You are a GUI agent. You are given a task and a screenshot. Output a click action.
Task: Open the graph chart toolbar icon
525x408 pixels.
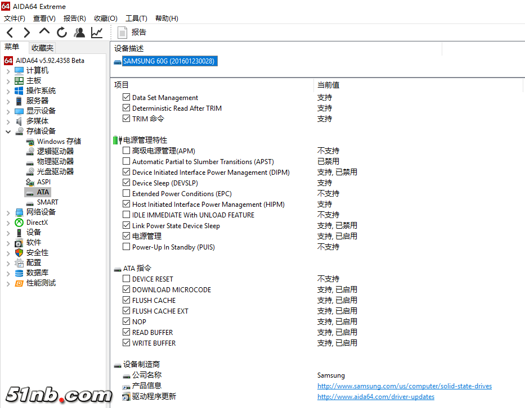(97, 33)
